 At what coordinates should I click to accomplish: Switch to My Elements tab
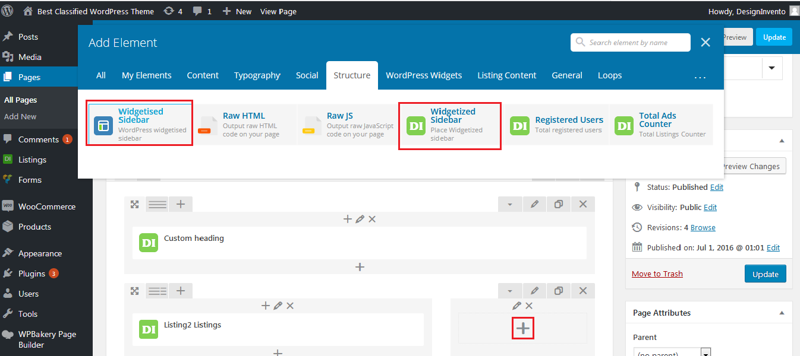(147, 75)
